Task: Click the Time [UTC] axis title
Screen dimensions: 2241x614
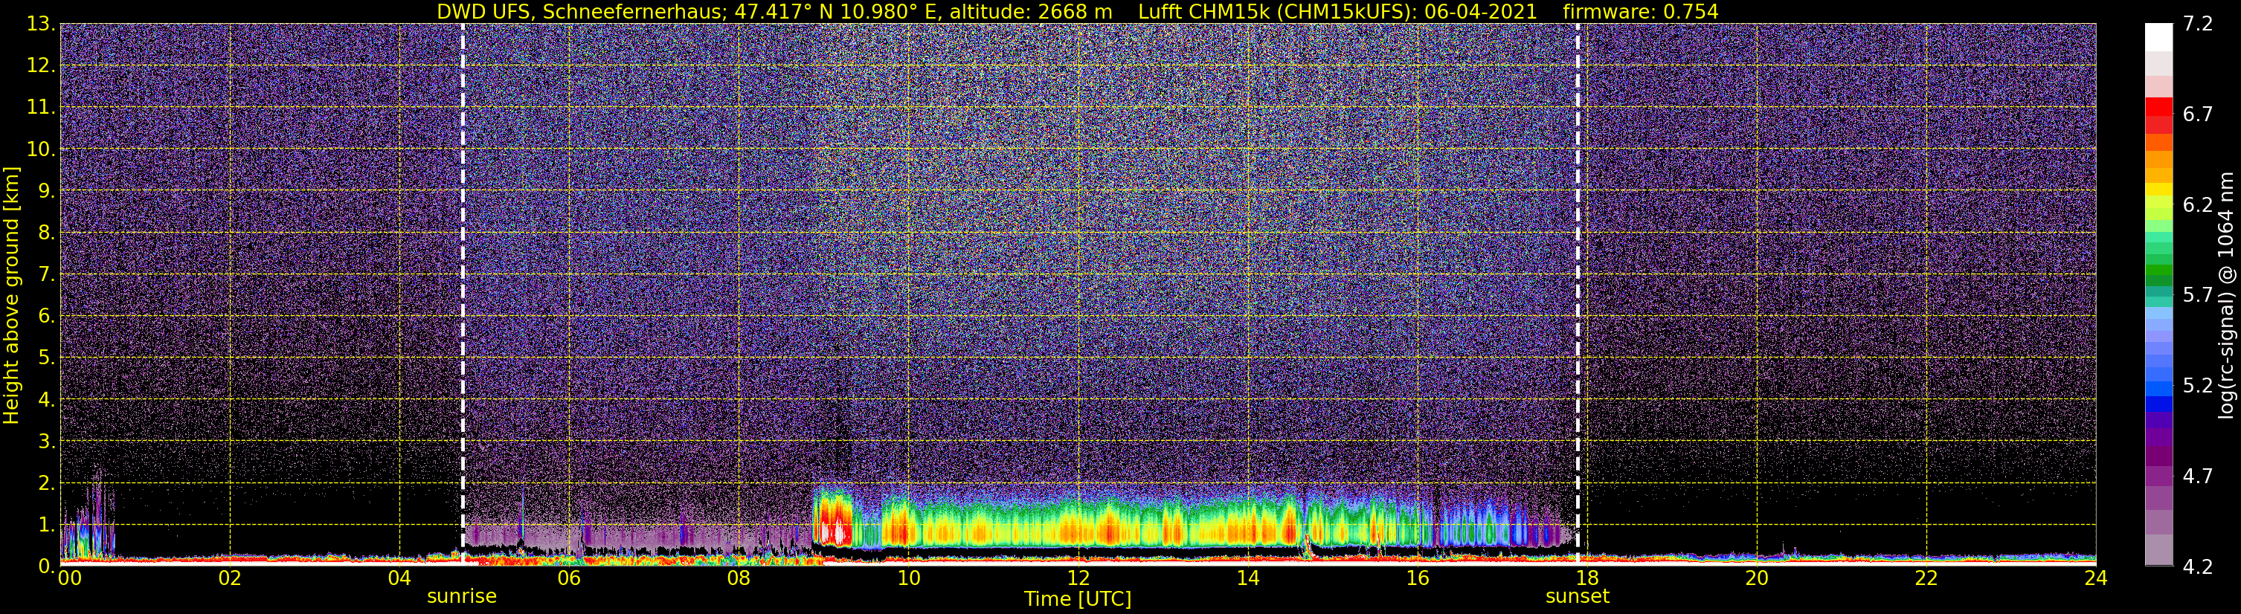Action: 1077,599
